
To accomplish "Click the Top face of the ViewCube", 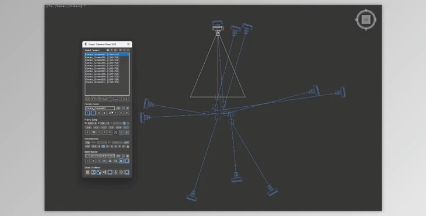I will 366,20.
